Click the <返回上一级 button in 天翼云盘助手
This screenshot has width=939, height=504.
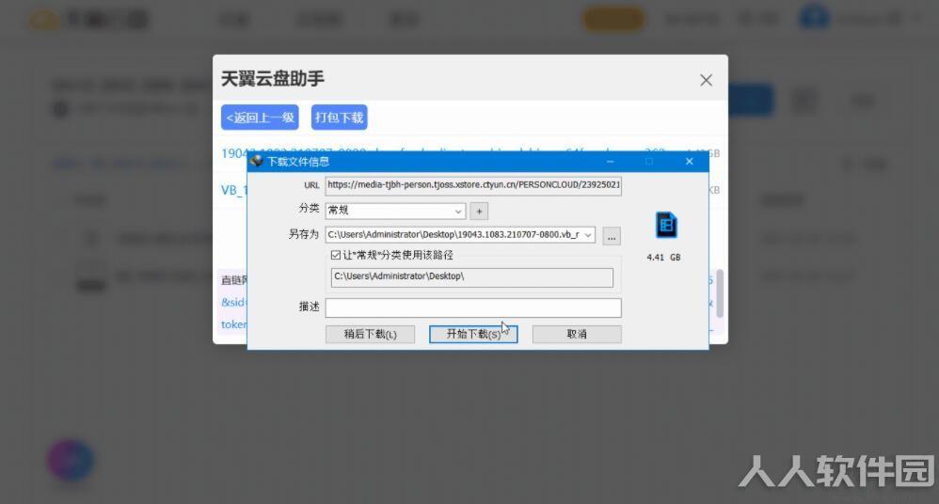pos(260,118)
